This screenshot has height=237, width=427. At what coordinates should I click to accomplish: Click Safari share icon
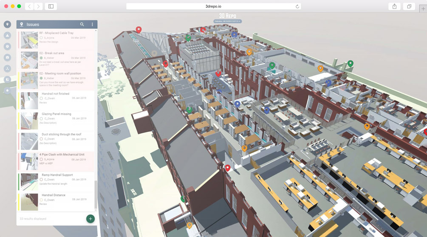pos(394,6)
